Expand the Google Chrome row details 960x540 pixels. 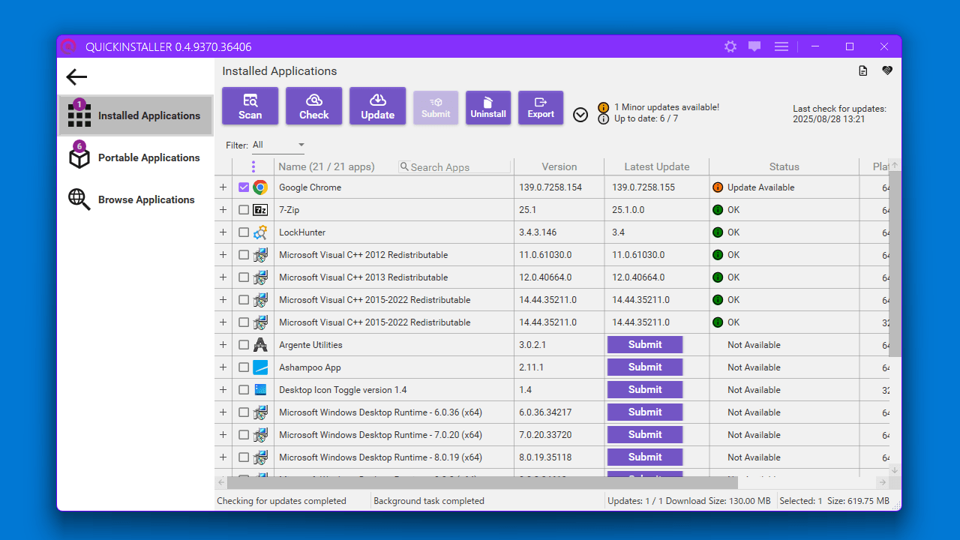223,187
